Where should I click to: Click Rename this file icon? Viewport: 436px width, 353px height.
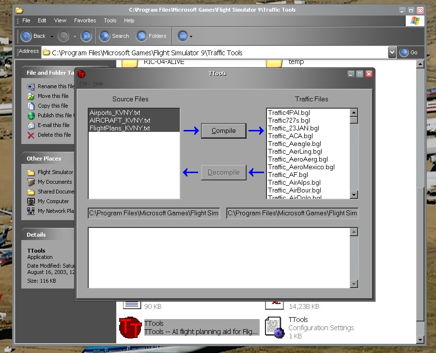[31, 87]
